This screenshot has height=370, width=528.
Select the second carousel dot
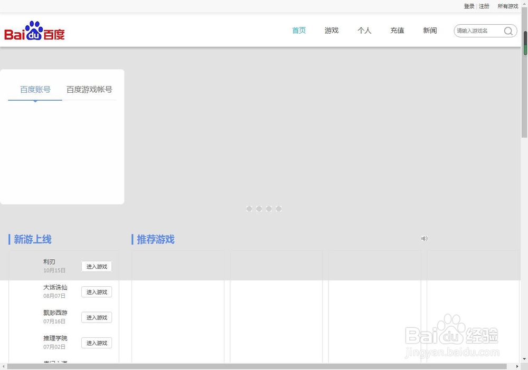pos(259,209)
